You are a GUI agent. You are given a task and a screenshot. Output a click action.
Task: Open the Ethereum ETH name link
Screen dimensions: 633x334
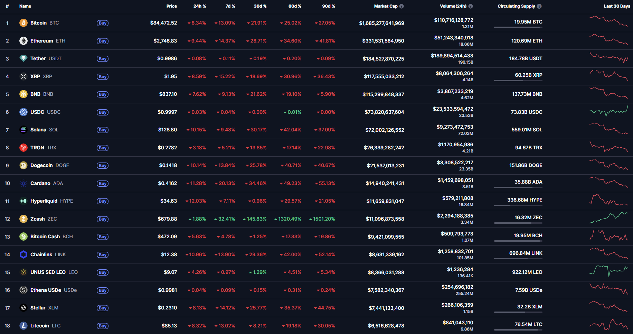(x=48, y=41)
